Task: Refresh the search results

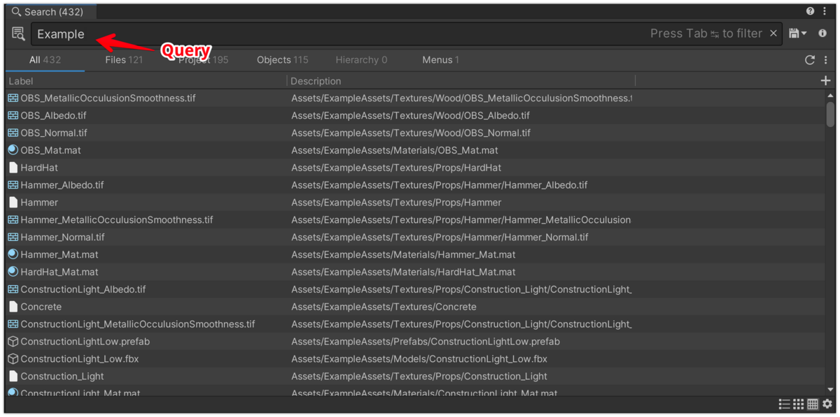Action: pos(810,60)
